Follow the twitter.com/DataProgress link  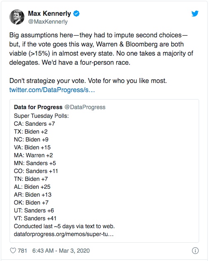tap(52, 90)
